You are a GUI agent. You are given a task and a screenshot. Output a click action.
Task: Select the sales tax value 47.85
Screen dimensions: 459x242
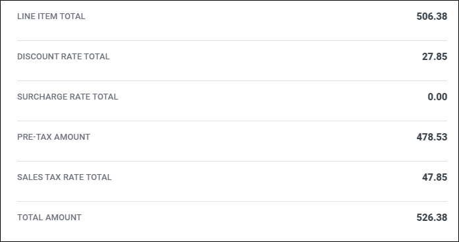pos(435,177)
